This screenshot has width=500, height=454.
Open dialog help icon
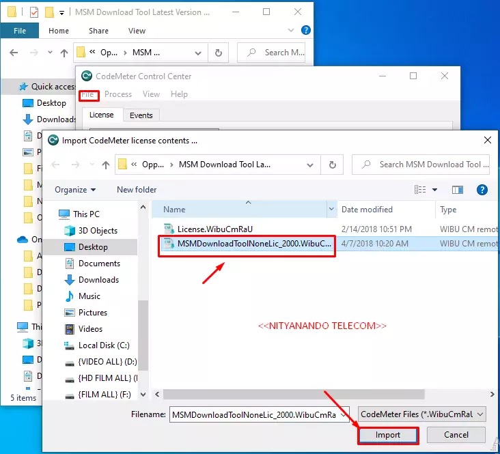click(482, 190)
